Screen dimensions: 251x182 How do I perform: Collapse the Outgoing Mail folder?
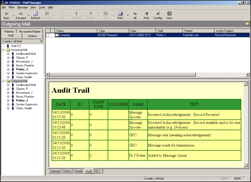[3, 81]
